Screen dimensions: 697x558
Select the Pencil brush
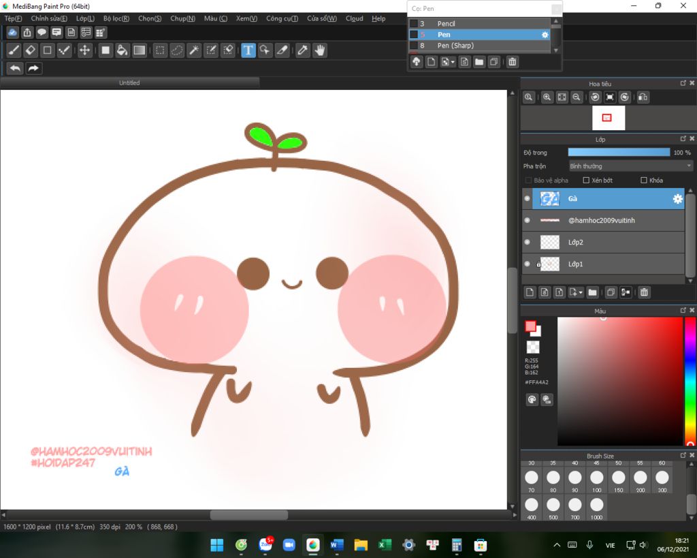click(x=480, y=24)
